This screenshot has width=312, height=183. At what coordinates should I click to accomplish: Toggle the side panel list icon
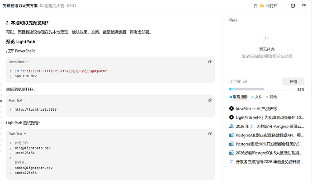(x=304, y=6)
